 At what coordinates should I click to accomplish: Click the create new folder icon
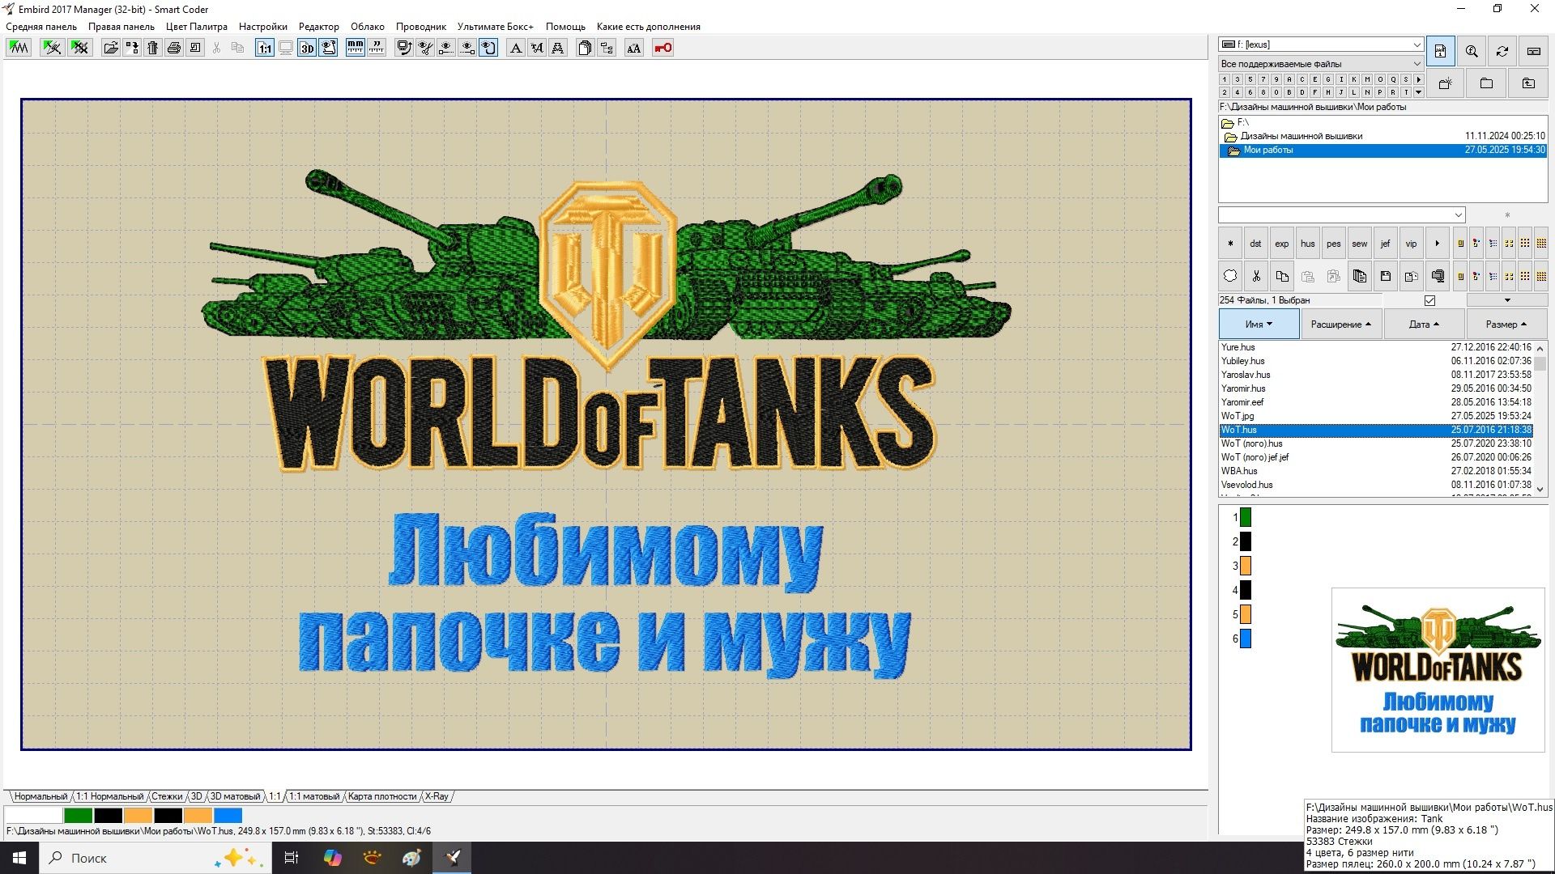click(1446, 83)
